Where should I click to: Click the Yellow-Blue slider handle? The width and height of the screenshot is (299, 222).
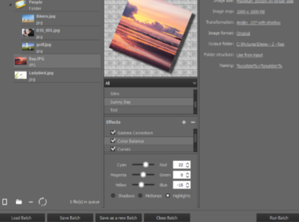[141, 185]
